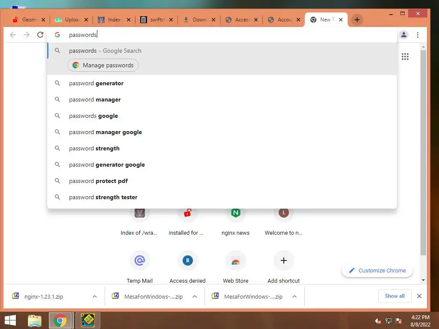Open the Access denied shortcut icon

click(188, 260)
